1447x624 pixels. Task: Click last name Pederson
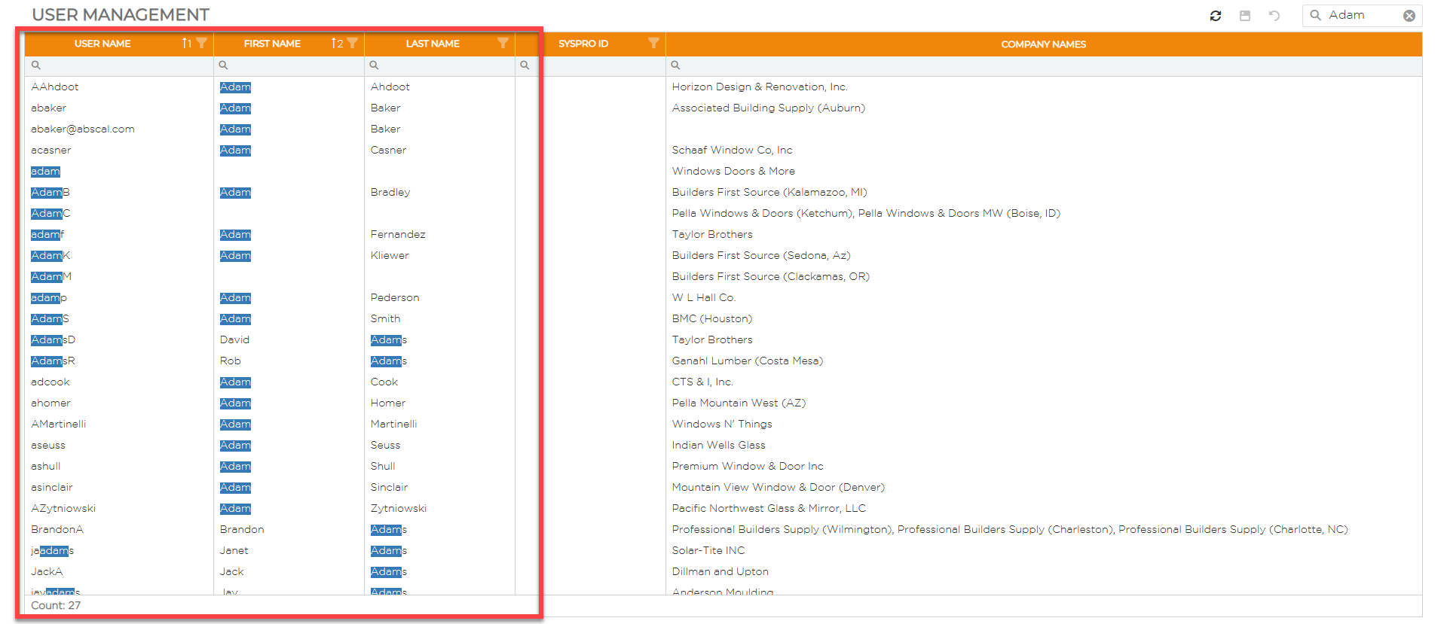[395, 297]
